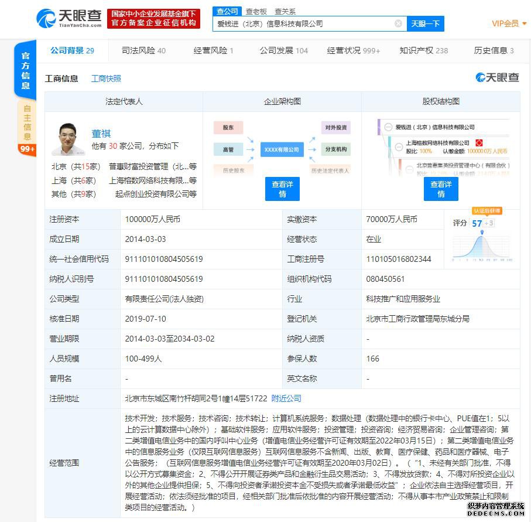Switch to the 查关系 search tab
This screenshot has width=531, height=522.
(285, 12)
